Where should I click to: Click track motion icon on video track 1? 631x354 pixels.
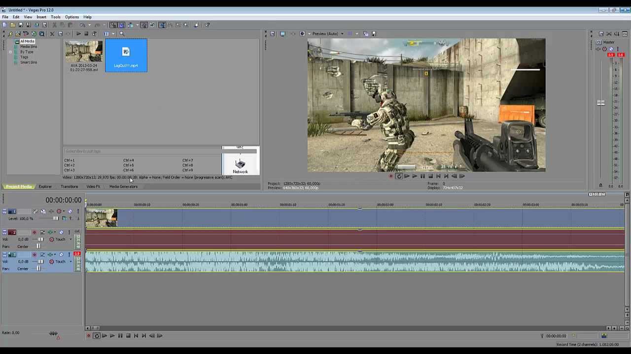tap(43, 211)
